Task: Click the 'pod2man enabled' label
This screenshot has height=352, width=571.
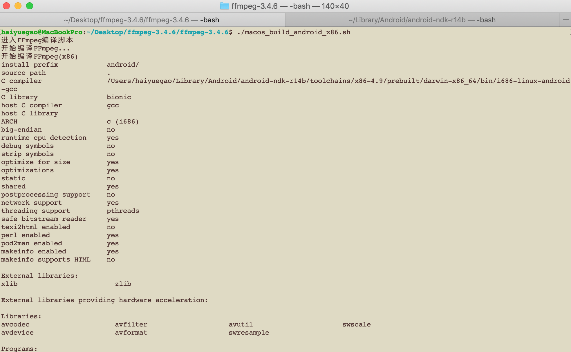Action: coord(32,243)
